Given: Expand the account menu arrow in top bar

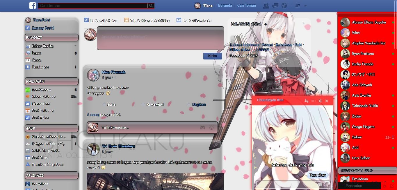Looking at the screenshot, I should point(305,6).
